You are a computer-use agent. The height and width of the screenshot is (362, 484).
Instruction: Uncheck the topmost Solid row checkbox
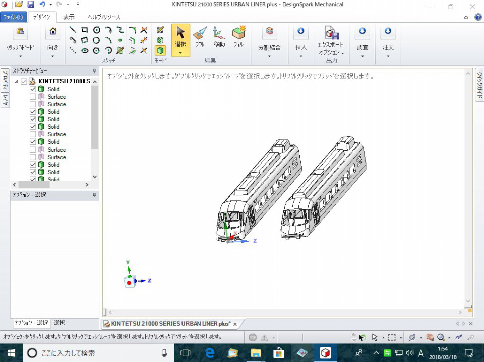point(33,89)
